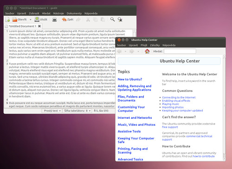
Task: Follow commercial technical support link
Action: coord(199,136)
